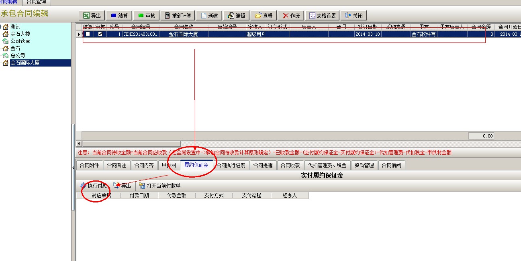Click the 作废 void button
521x261 pixels.
(291, 16)
